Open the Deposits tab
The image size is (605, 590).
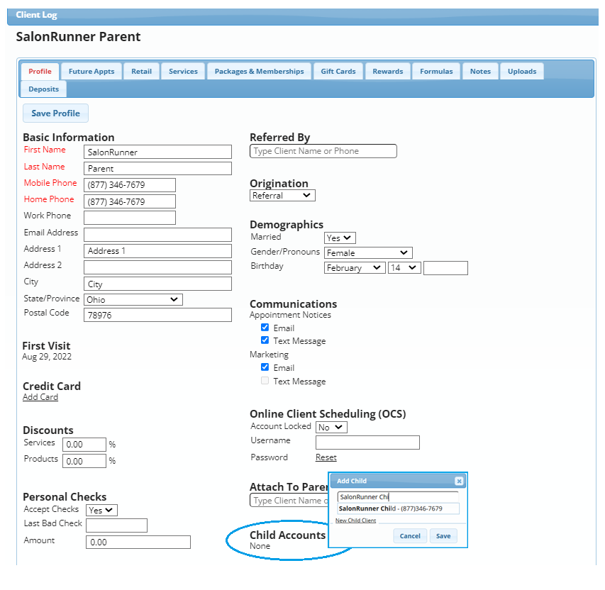[x=43, y=89]
